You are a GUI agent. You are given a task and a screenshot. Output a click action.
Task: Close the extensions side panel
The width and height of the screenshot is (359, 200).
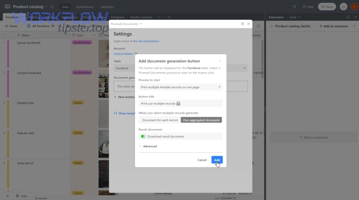point(355,17)
